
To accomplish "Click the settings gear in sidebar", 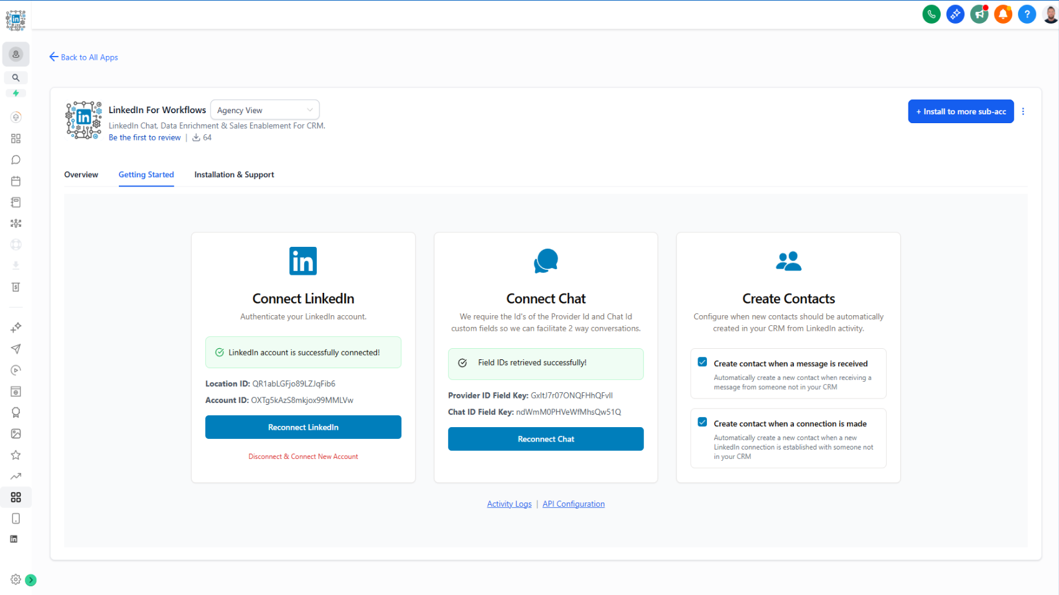I will pyautogui.click(x=16, y=579).
